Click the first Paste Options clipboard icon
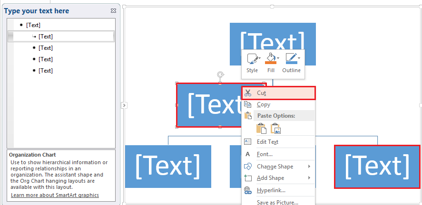The height and width of the screenshot is (205, 422). coord(261,129)
